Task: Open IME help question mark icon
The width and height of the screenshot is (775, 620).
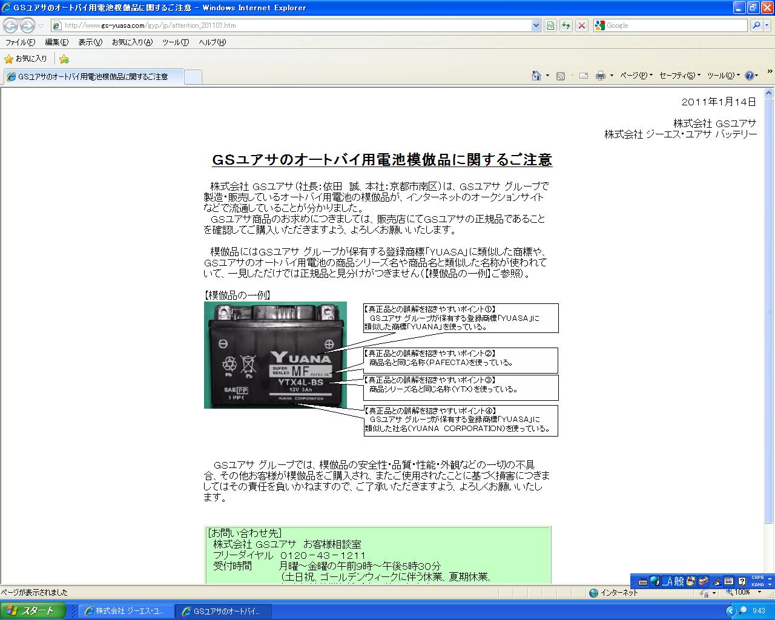Action: click(742, 582)
